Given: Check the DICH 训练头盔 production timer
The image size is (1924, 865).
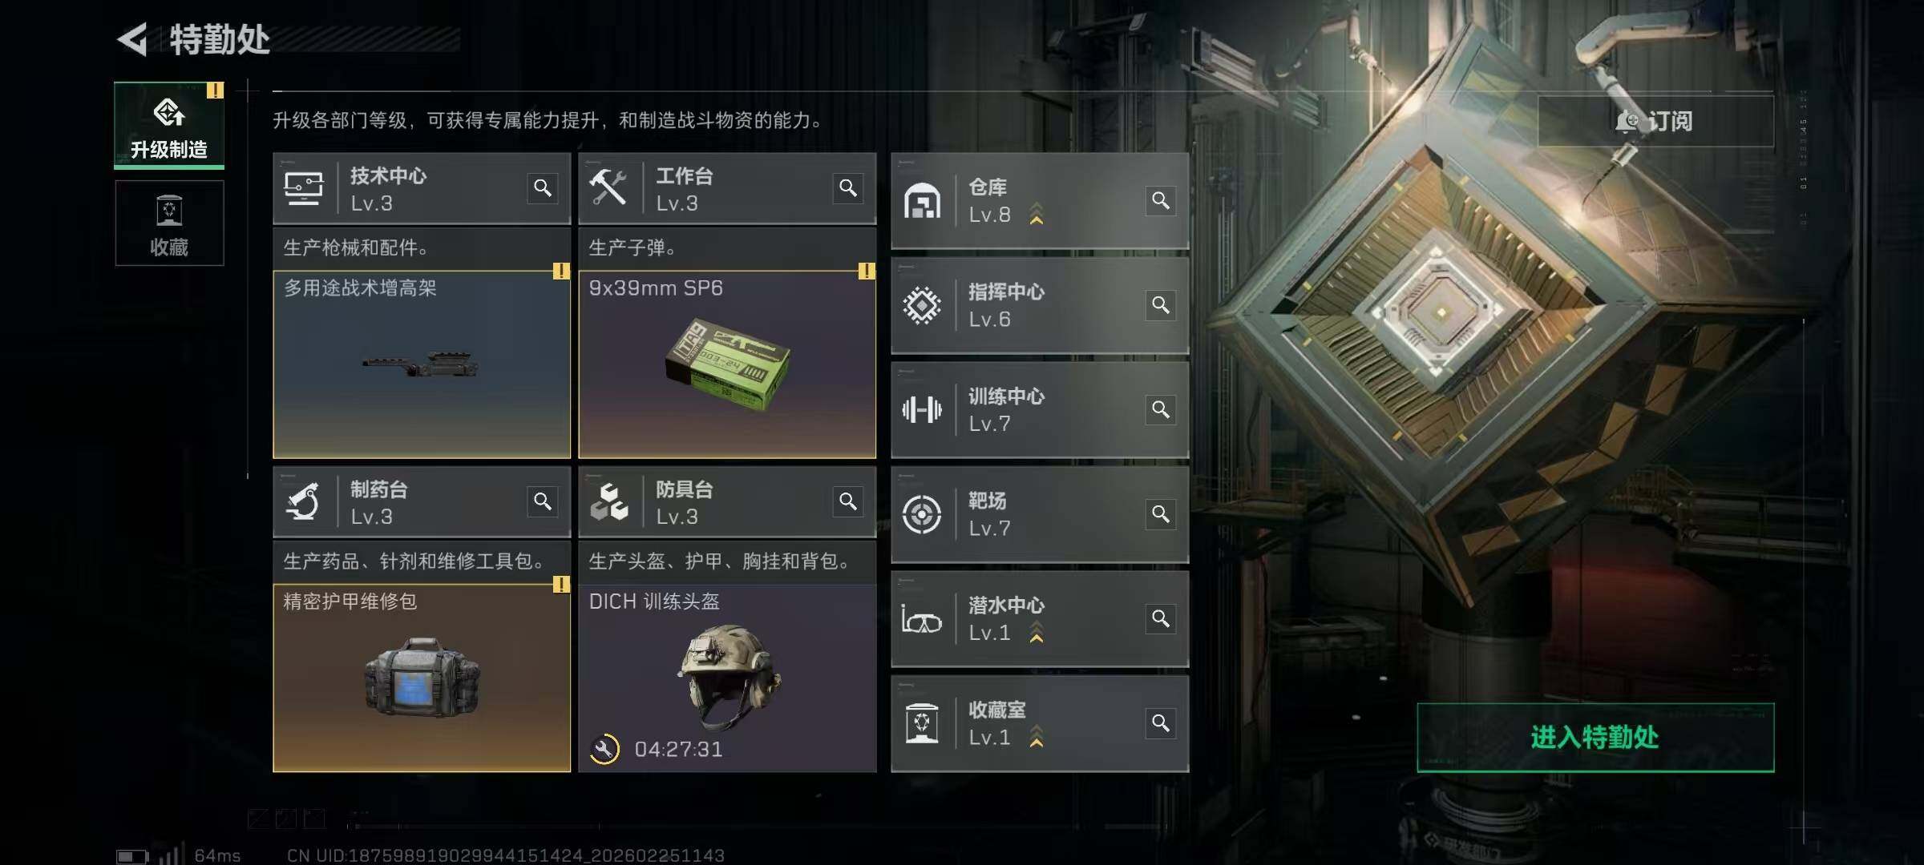Looking at the screenshot, I should tap(678, 750).
